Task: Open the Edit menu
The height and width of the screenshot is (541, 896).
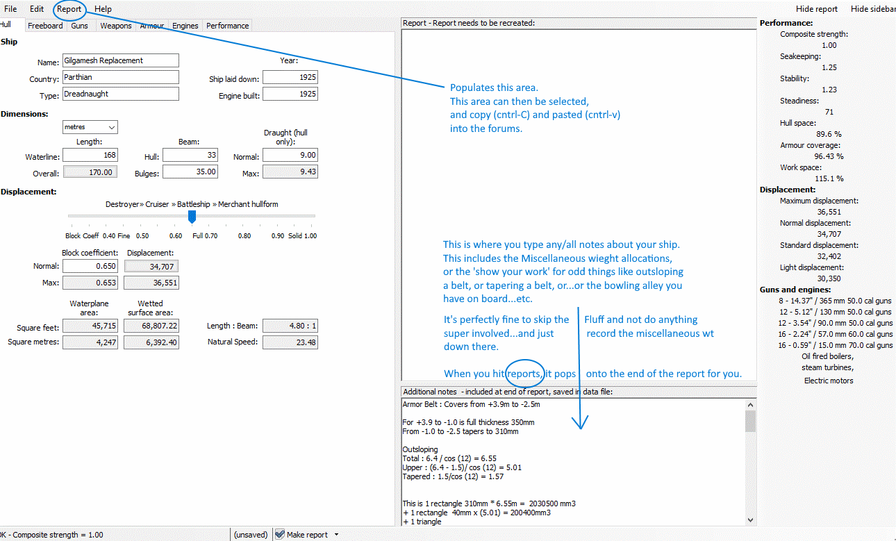Action: [36, 8]
